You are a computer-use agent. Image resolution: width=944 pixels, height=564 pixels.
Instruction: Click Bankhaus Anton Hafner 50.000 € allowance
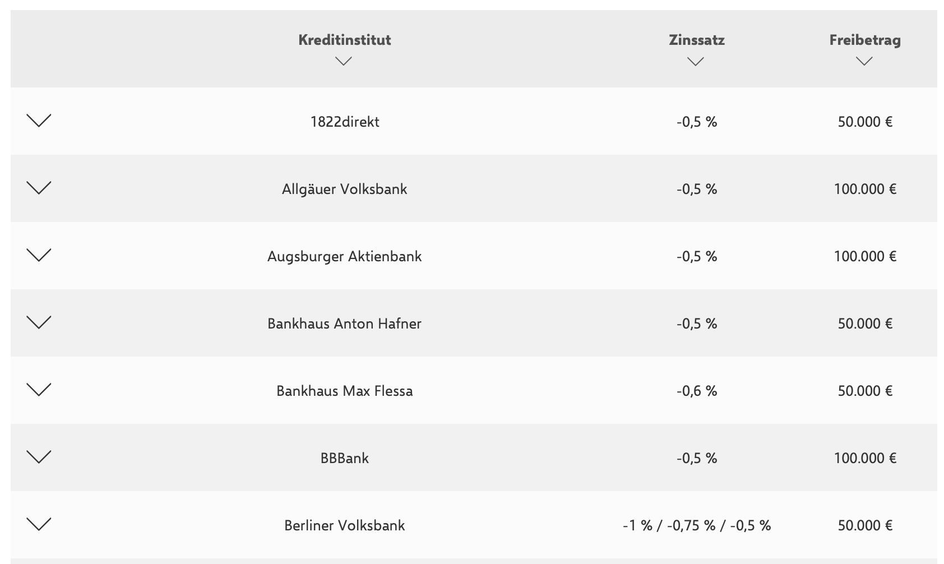(864, 323)
